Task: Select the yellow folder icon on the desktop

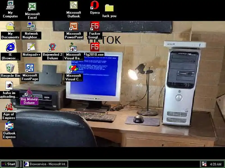Action: tap(109, 8)
